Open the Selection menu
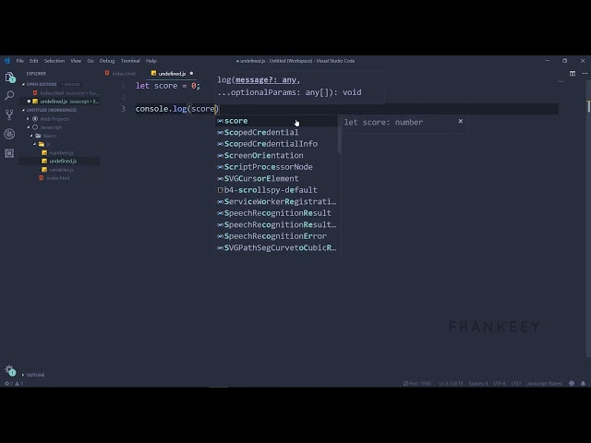Screen dimensions: 591x443 point(54,61)
